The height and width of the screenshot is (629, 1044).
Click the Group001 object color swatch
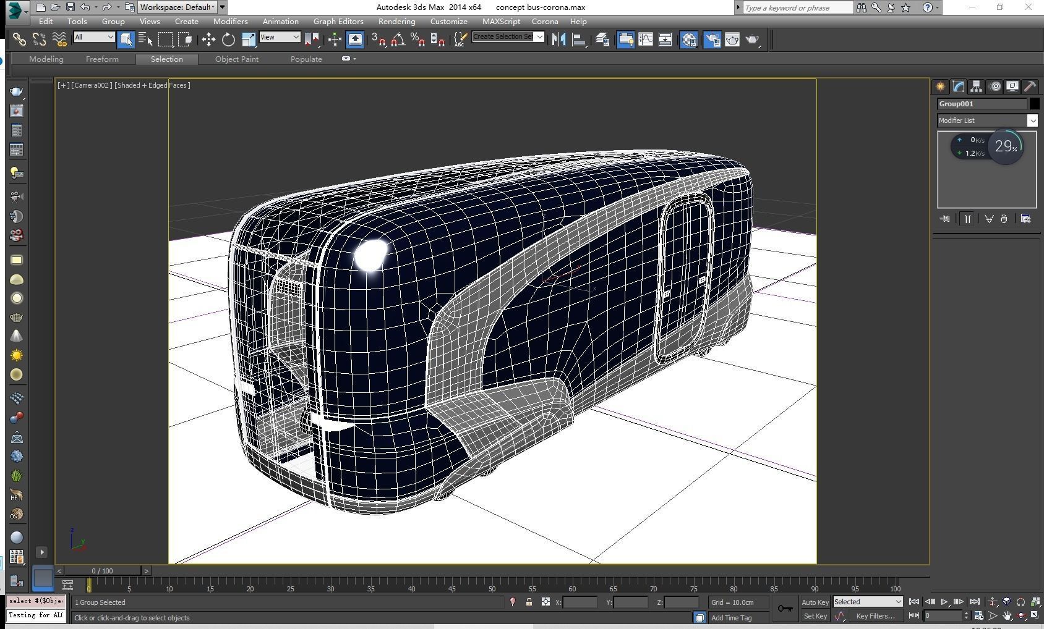(1034, 104)
